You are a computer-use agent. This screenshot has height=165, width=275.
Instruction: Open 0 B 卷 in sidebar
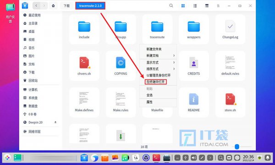(x=40, y=114)
